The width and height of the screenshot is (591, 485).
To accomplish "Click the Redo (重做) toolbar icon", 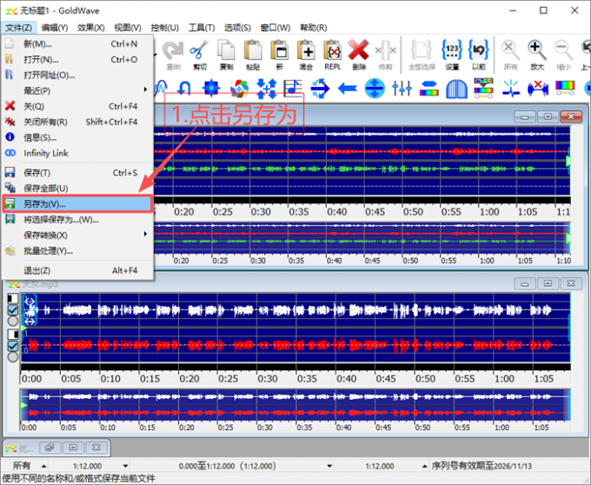I will tap(173, 55).
